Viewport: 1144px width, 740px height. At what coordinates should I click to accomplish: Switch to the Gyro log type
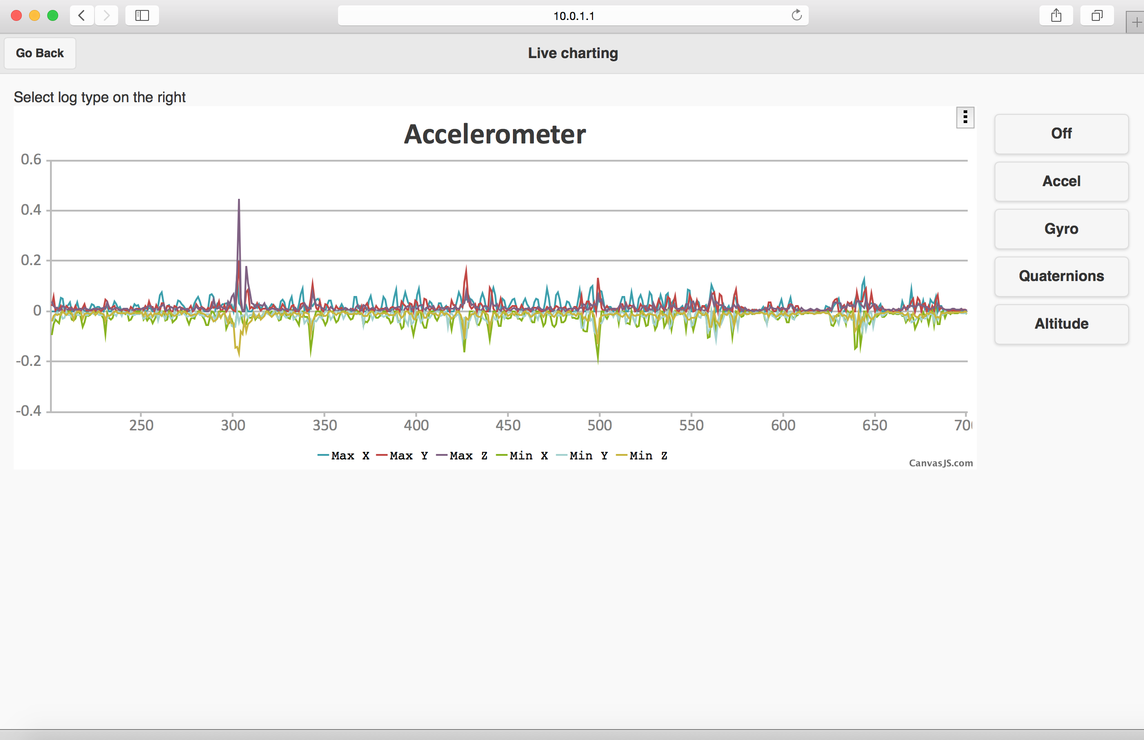[x=1061, y=228]
